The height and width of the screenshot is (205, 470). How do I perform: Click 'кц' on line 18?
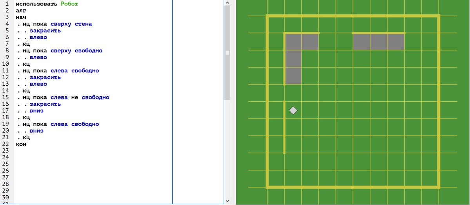(26, 118)
